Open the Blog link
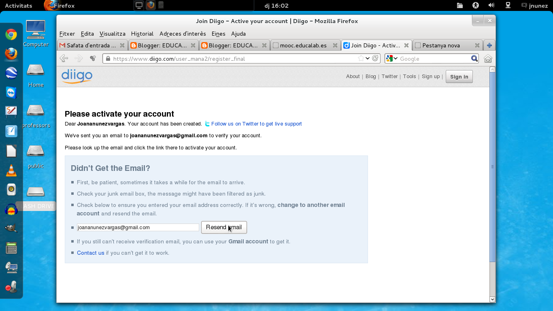 (x=371, y=77)
